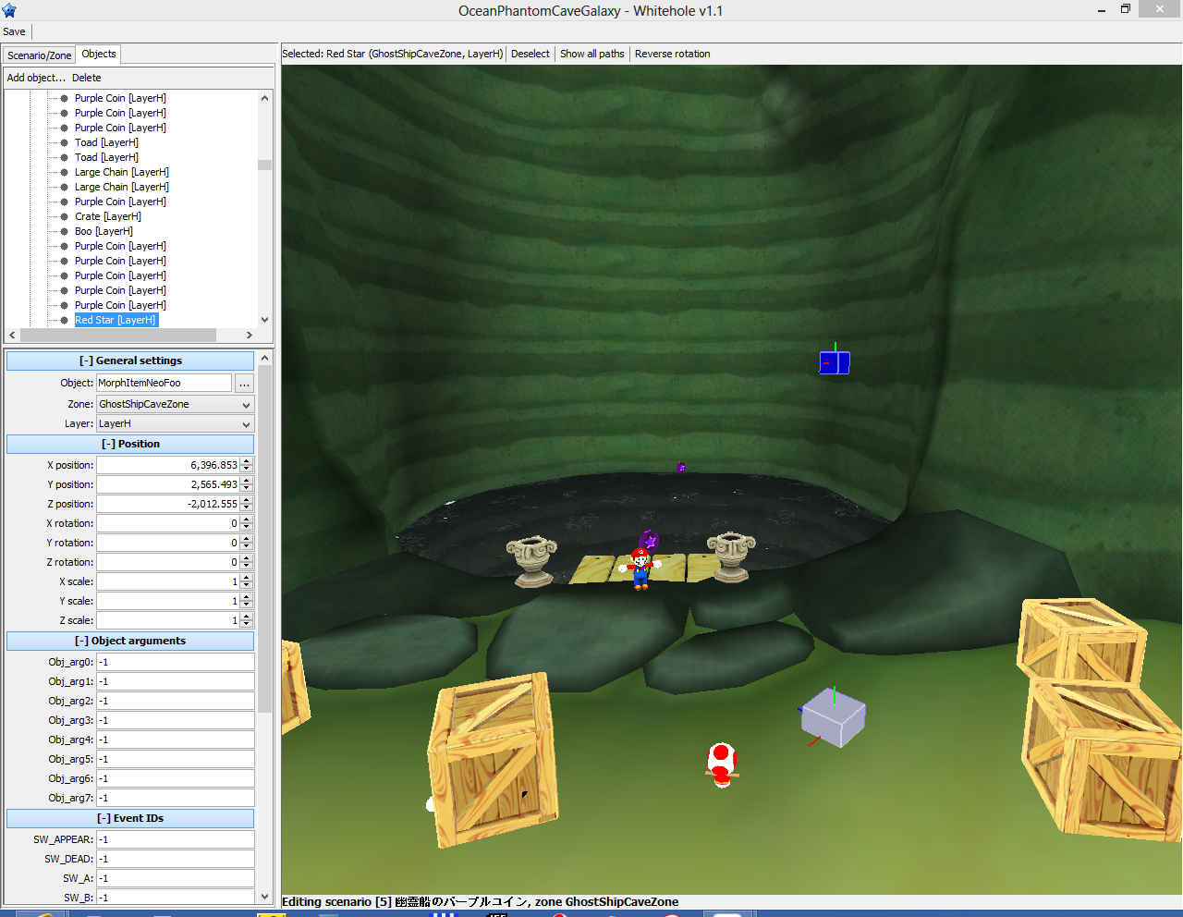Click the browse button next to Object field
This screenshot has height=917, width=1183.
[244, 384]
